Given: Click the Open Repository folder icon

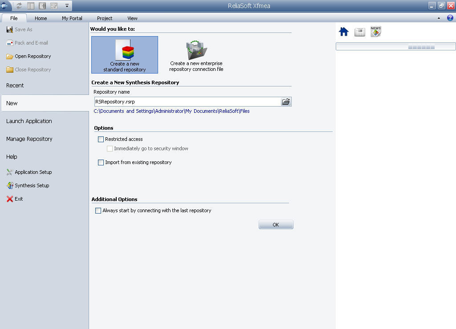Looking at the screenshot, I should tap(10, 56).
